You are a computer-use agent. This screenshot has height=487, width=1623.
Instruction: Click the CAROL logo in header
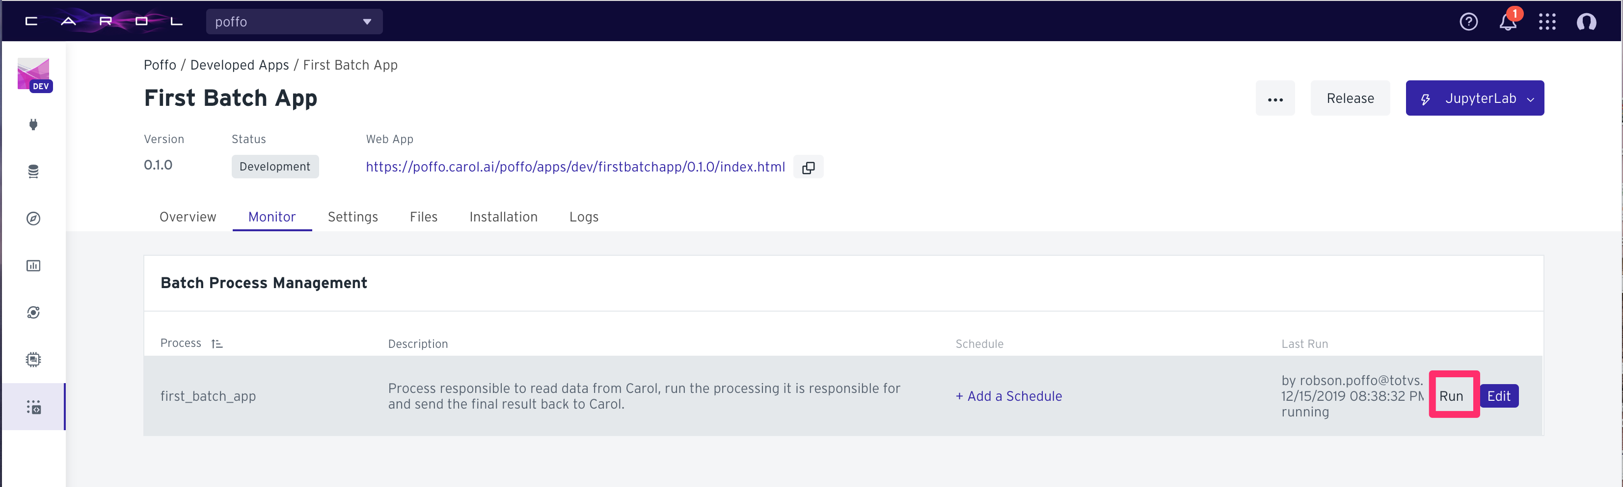coord(104,22)
